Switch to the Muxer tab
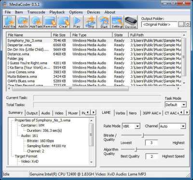This screenshot has width=193, height=180. point(73,113)
